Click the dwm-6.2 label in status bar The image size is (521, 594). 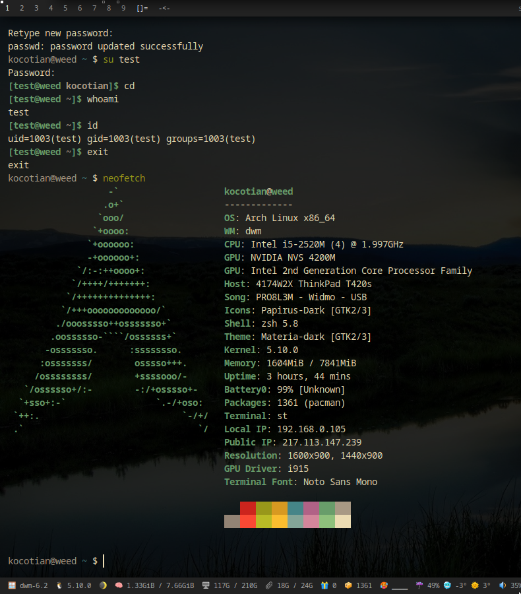click(x=33, y=585)
